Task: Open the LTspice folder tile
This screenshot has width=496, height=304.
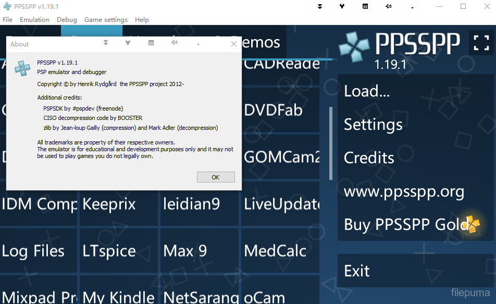Action: click(x=109, y=251)
